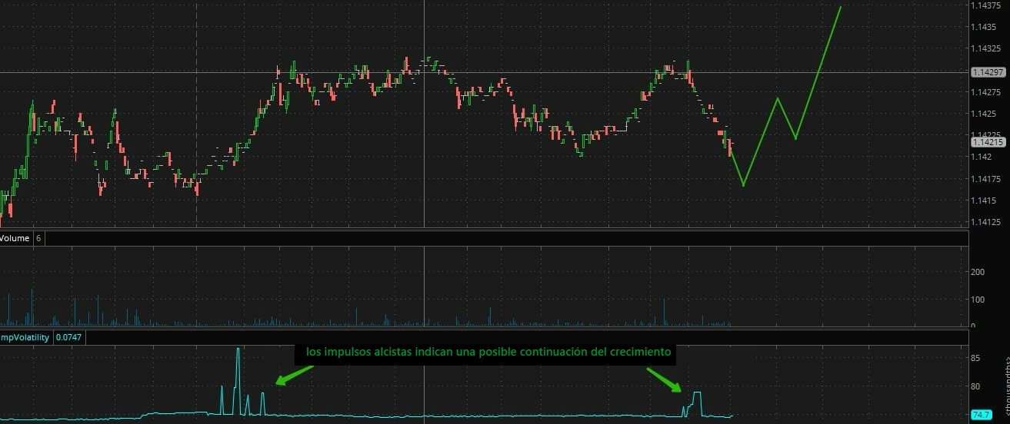Screen dimensions: 1010x424
Task: Click the Volume study label
Action: 15,238
